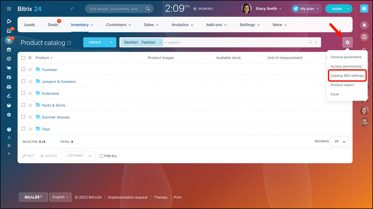Enable the FOR ALL checkbox
This screenshot has width=373, height=209.
[x=101, y=156]
